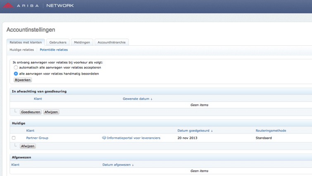Sort by Datum afgewezen column
The width and height of the screenshot is (312, 176).
pyautogui.click(x=118, y=165)
